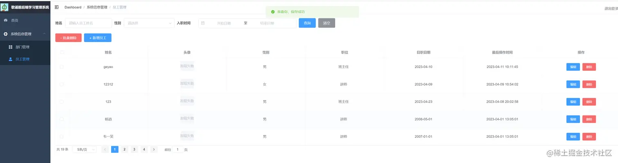Click the 共 19 条 total text
The height and width of the screenshot is (163, 618).
point(63,150)
